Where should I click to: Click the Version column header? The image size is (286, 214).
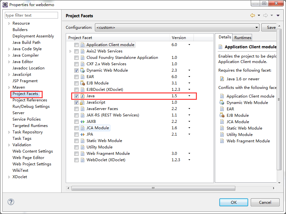tap(181, 38)
